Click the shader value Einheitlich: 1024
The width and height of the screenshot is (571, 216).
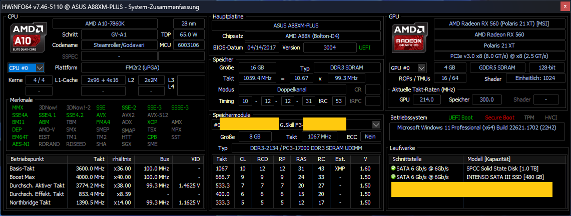point(534,78)
